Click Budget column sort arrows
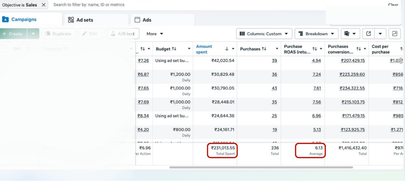The image size is (405, 181). [174, 49]
